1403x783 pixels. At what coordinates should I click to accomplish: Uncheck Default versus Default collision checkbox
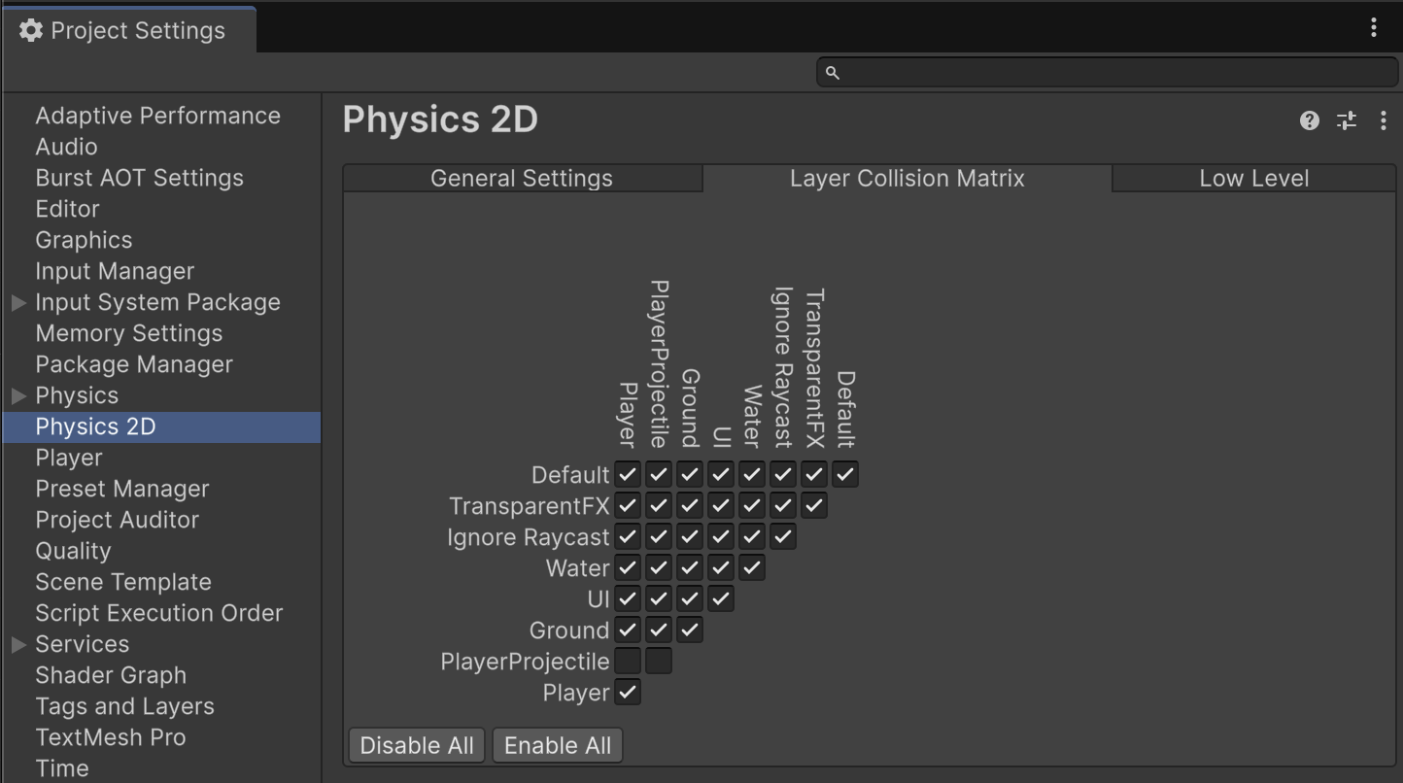click(x=845, y=475)
